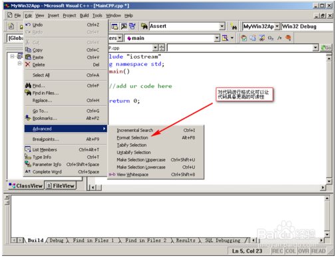
Task: Click the Workspace window toolbar icon
Action: tap(114, 27)
